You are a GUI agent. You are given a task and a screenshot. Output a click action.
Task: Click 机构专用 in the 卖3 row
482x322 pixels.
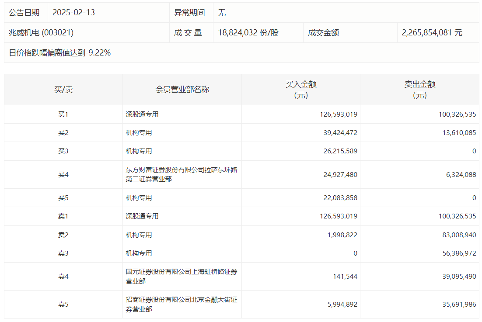click(139, 253)
